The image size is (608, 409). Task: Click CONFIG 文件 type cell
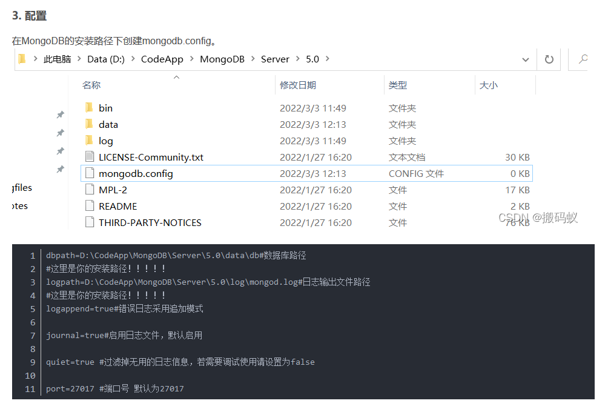[x=416, y=173]
